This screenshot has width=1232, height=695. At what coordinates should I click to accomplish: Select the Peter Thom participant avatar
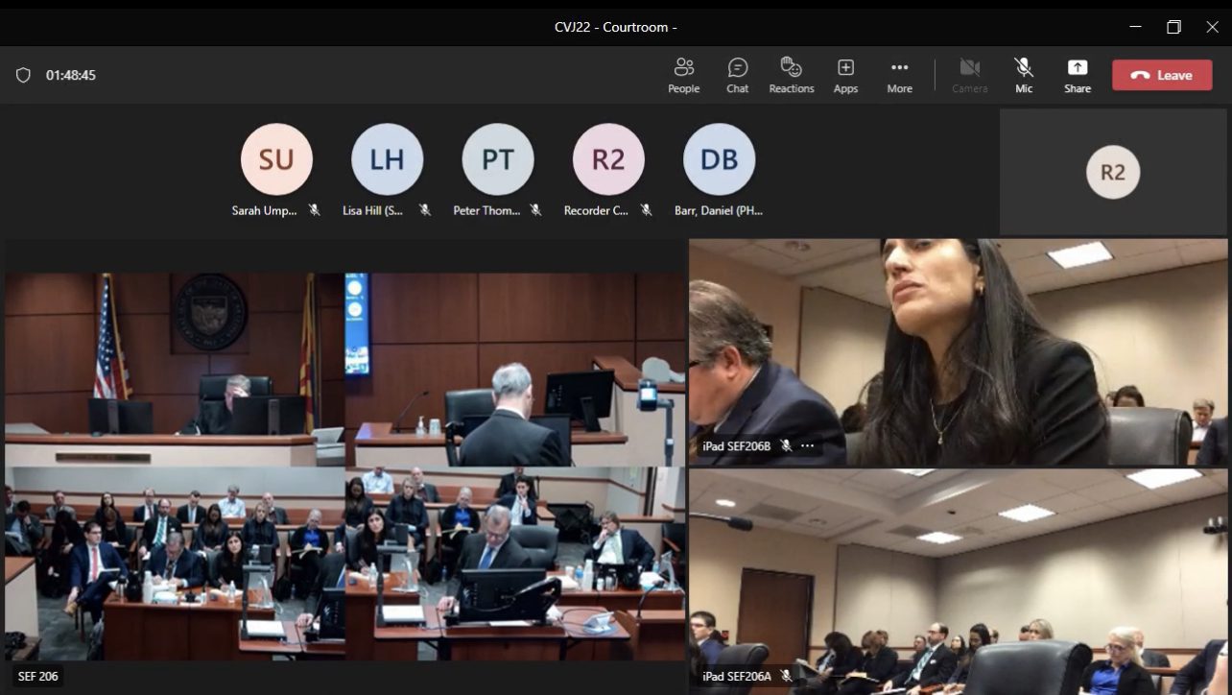tap(497, 159)
